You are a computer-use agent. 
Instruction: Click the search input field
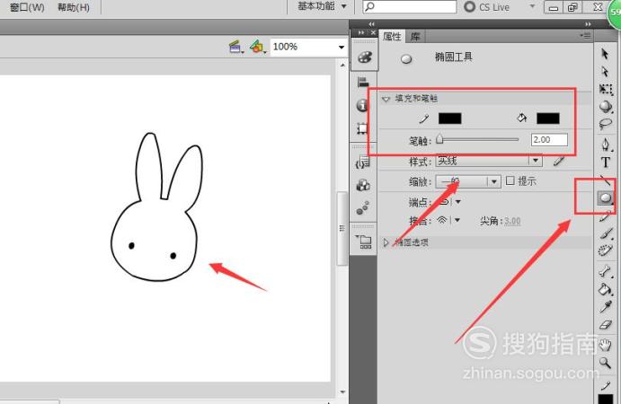coord(410,6)
